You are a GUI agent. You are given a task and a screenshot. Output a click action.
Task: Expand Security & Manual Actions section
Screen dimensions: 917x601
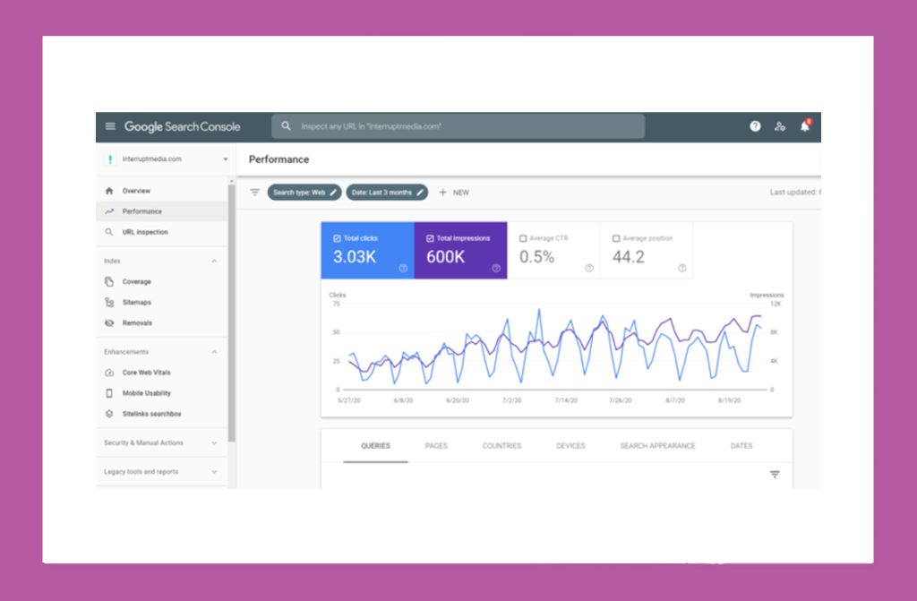tap(214, 442)
